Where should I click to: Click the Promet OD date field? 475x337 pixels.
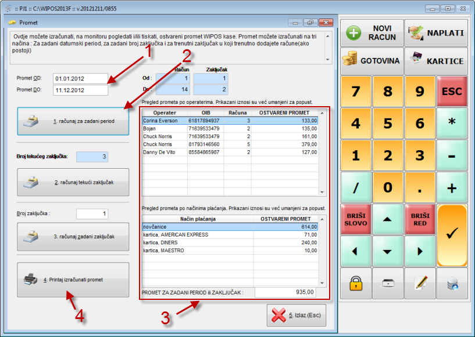coord(80,79)
